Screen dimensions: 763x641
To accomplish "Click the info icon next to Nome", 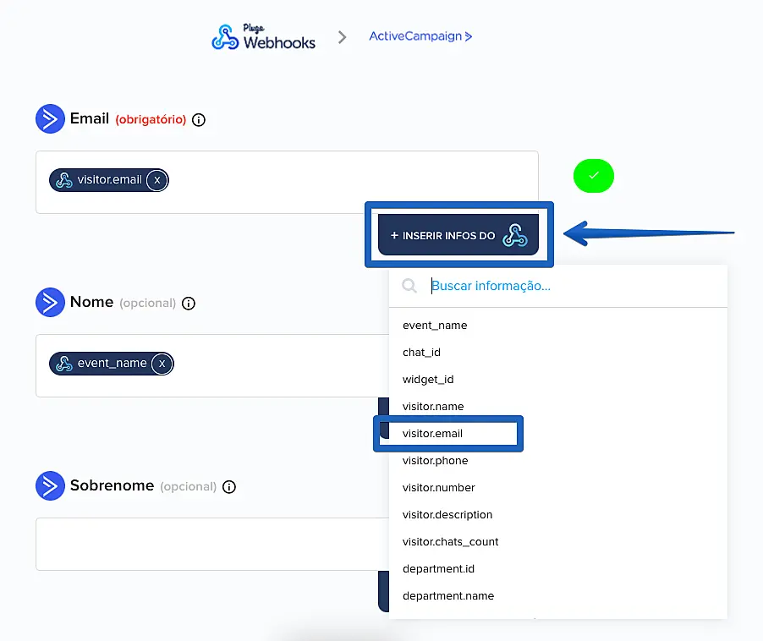I will coord(189,303).
